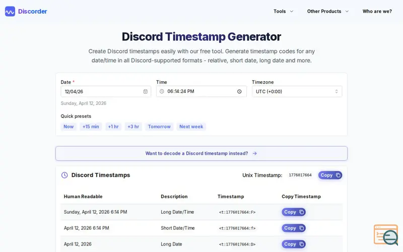The height and width of the screenshot is (252, 403).
Task: Select the unix value 1776017664 text
Action: [x=300, y=175]
